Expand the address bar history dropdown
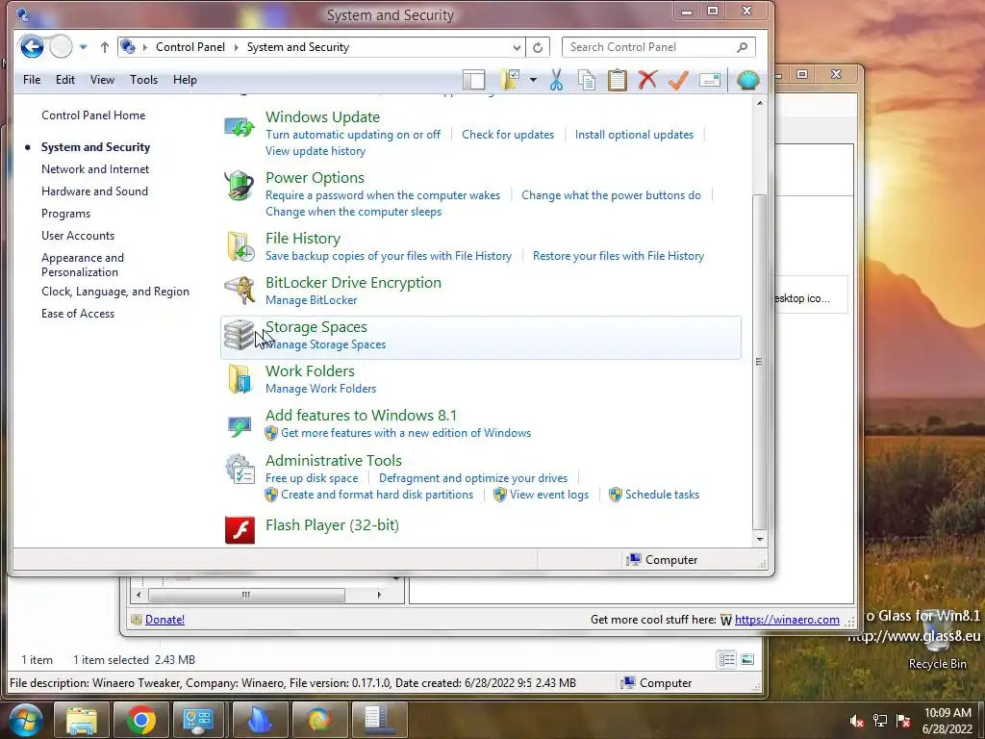Image resolution: width=985 pixels, height=739 pixels. pyautogui.click(x=517, y=47)
